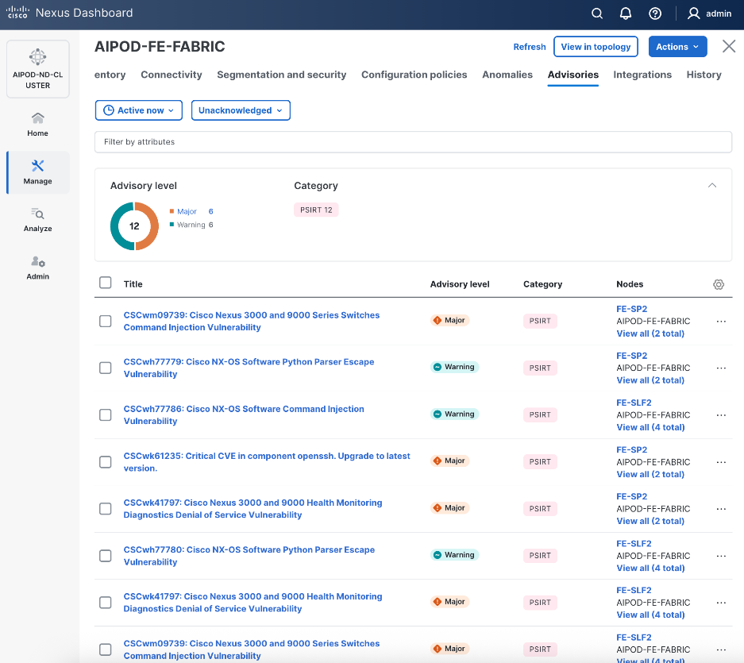Open the Admin section in sidebar

tap(37, 268)
